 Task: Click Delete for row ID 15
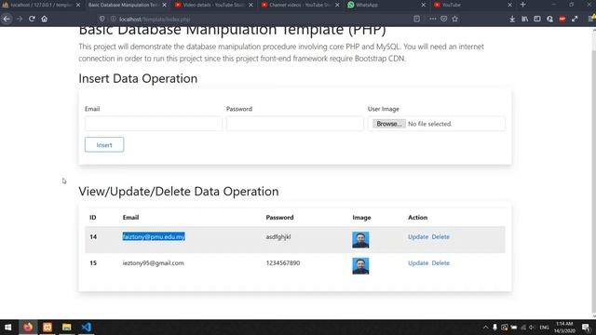click(x=440, y=262)
